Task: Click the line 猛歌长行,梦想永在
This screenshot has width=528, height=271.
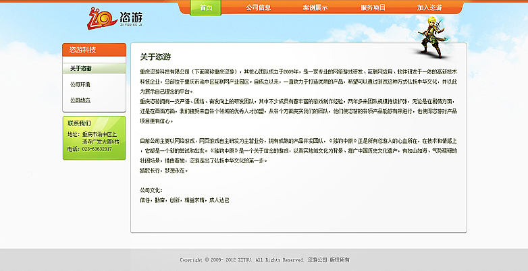Action: [x=164, y=171]
